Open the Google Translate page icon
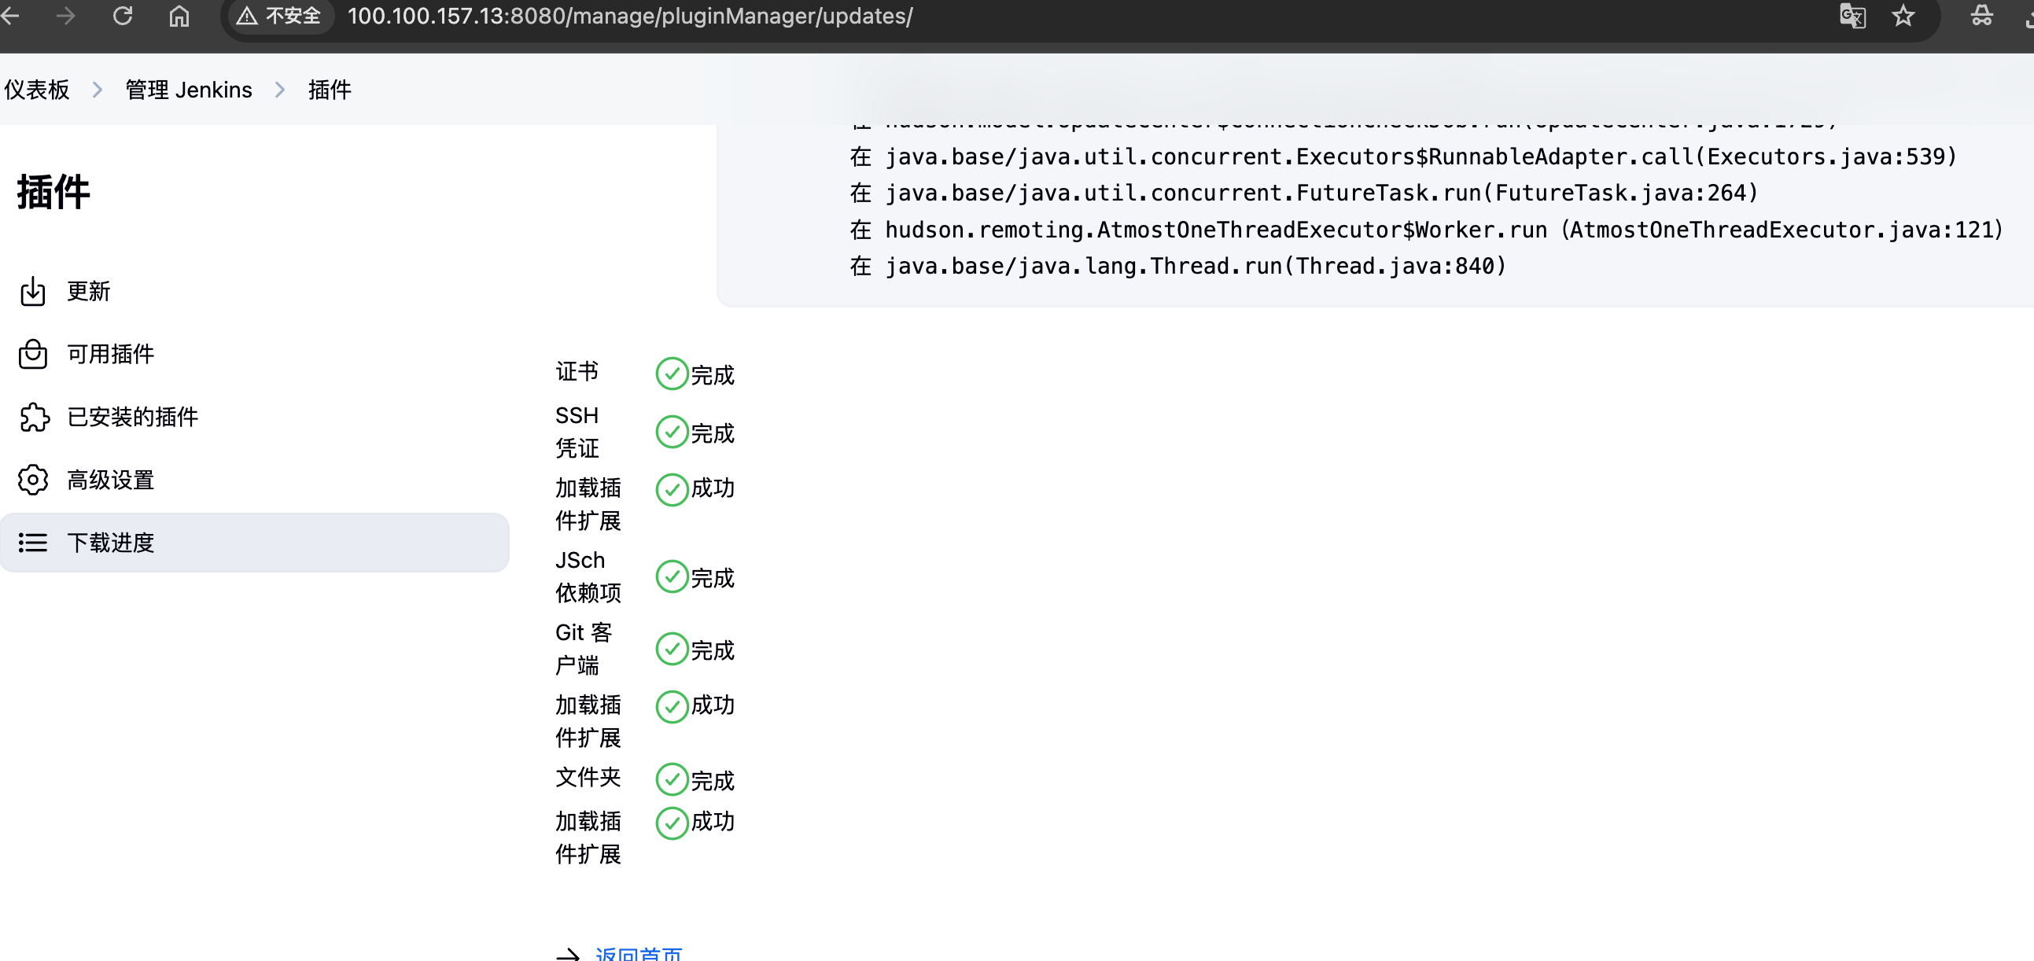The height and width of the screenshot is (961, 2034). pyautogui.click(x=1852, y=16)
